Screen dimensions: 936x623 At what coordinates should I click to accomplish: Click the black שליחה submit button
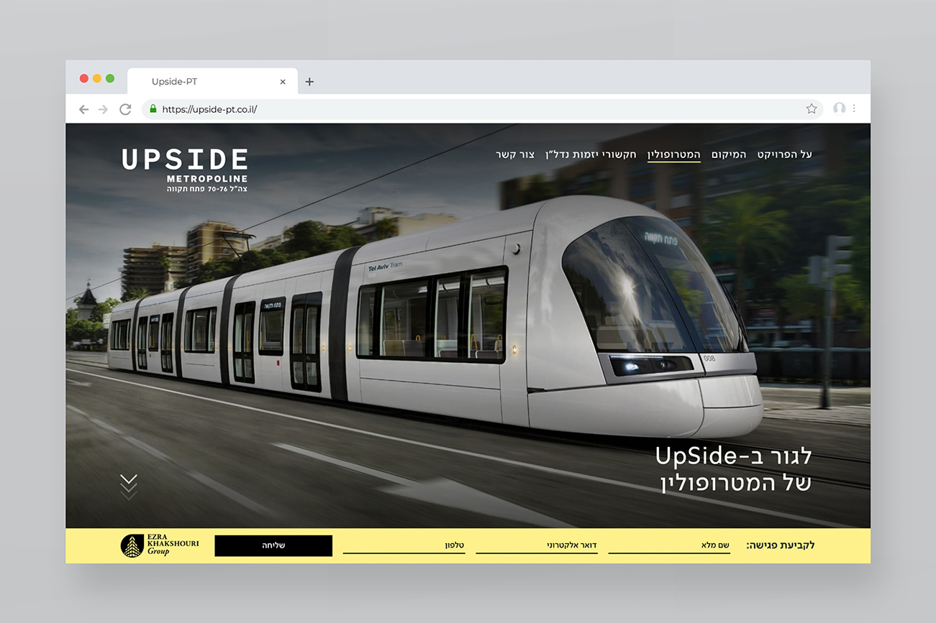(x=273, y=545)
